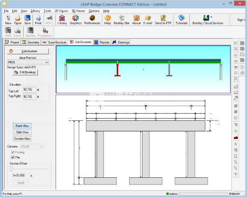Click the Apply button under Section Offset
This screenshot has height=197, width=247.
21,183
